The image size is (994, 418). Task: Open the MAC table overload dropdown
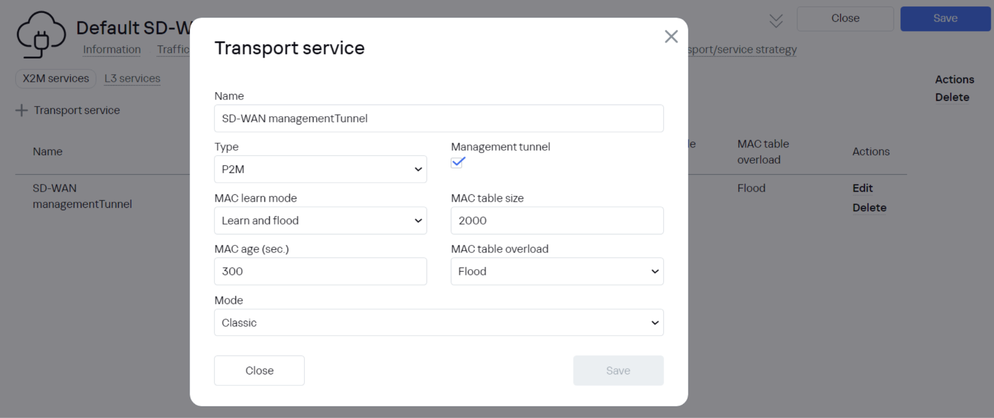coord(557,271)
